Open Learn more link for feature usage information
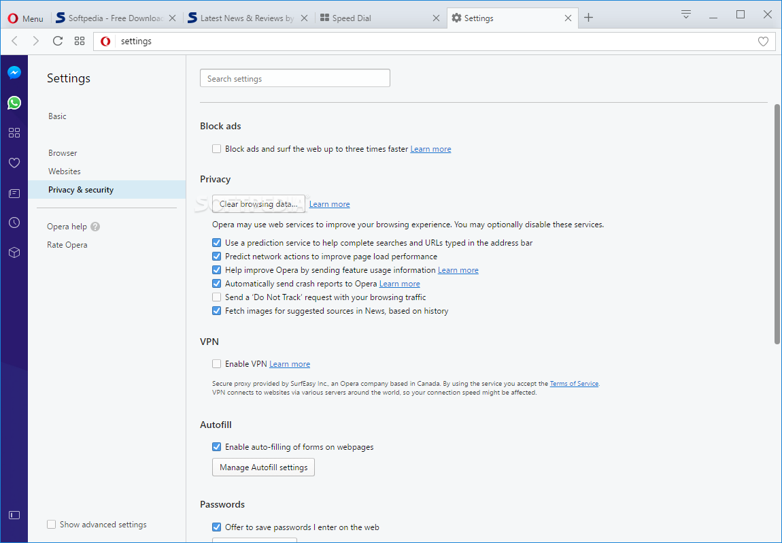Viewport: 782px width, 543px height. (x=458, y=270)
